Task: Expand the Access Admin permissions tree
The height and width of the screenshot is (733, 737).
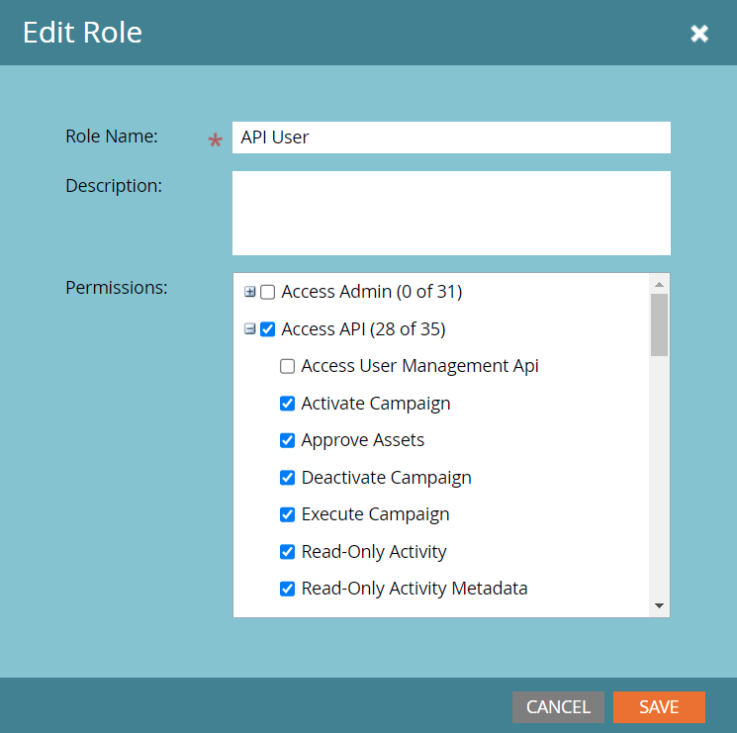Action: pyautogui.click(x=249, y=292)
